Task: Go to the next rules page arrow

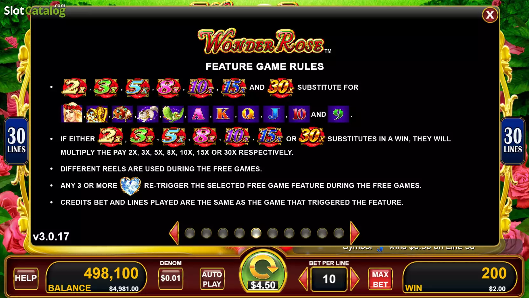Action: [354, 233]
